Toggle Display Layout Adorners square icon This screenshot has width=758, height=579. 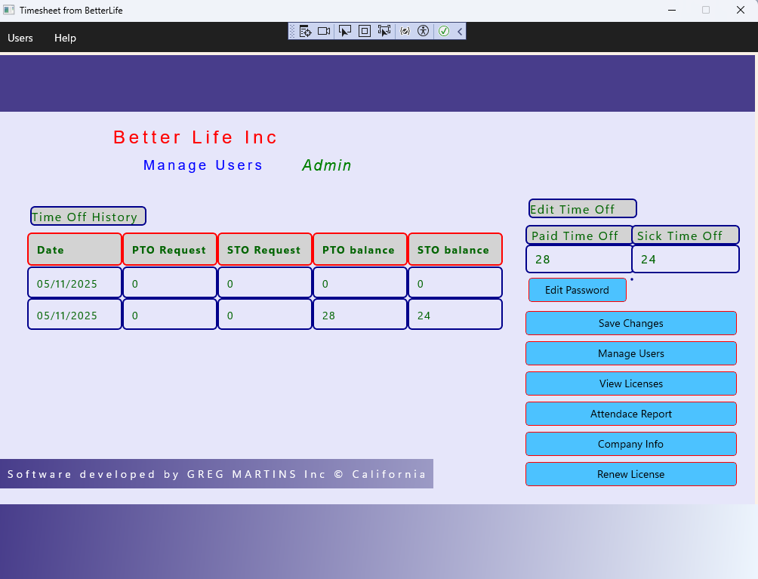coord(365,31)
